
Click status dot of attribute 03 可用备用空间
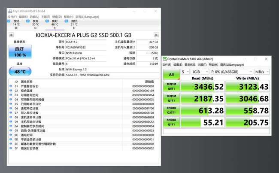(11, 95)
